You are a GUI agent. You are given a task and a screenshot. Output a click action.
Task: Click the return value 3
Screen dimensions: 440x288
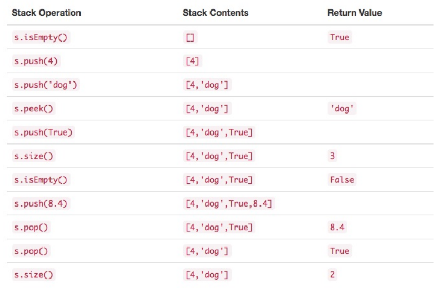[x=332, y=156]
